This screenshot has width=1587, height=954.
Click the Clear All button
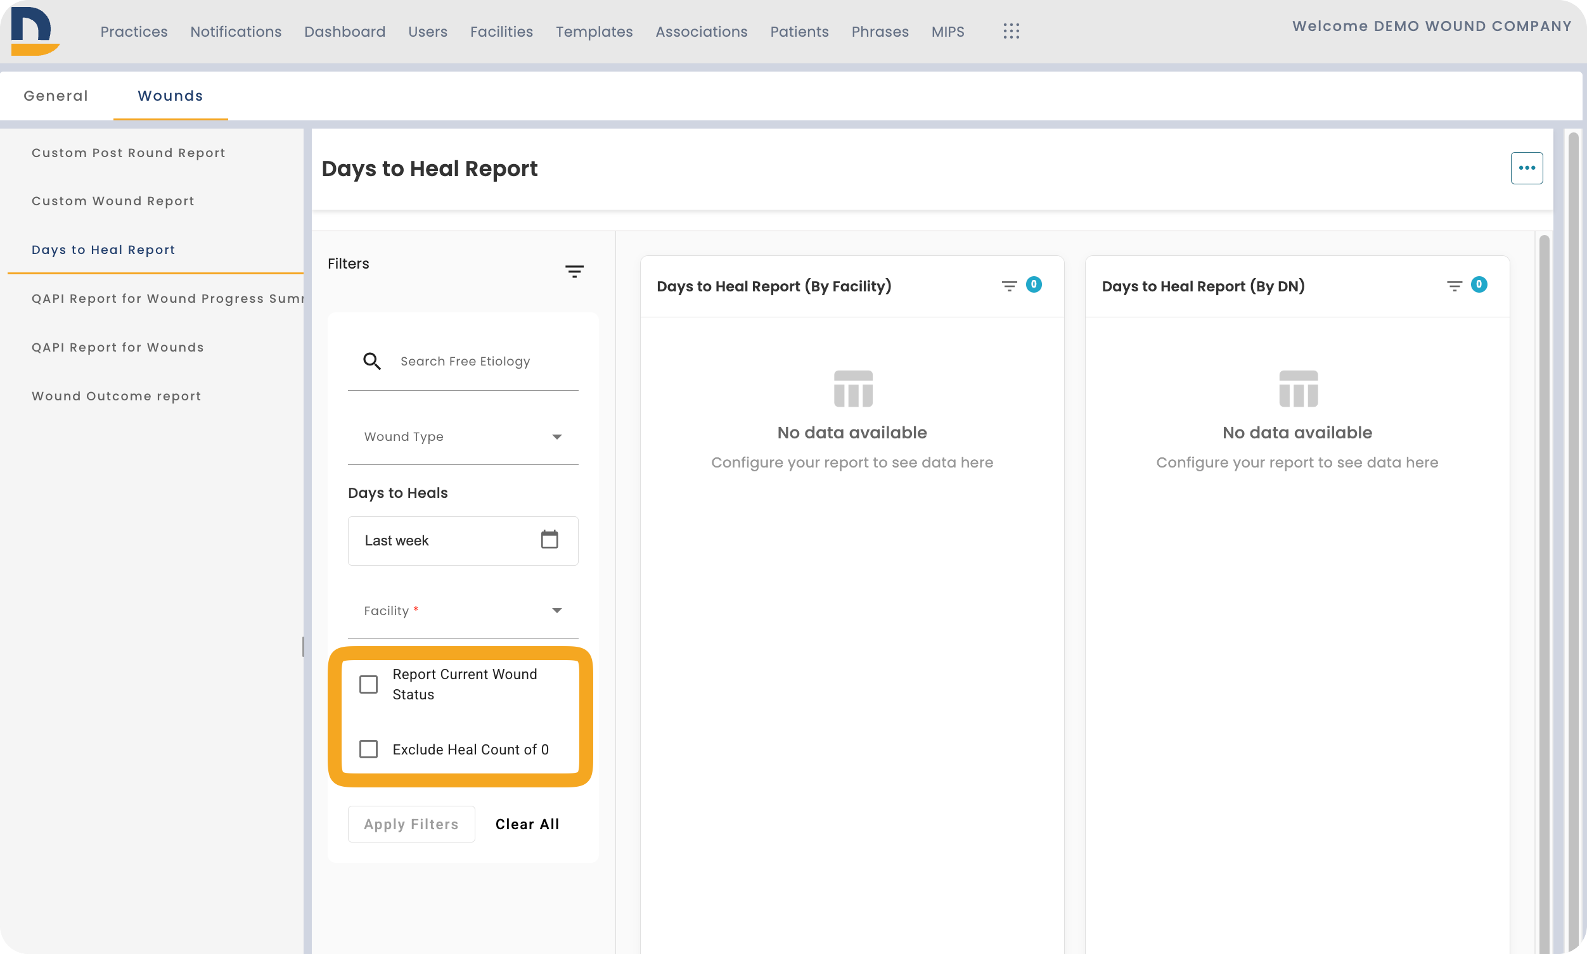[527, 824]
